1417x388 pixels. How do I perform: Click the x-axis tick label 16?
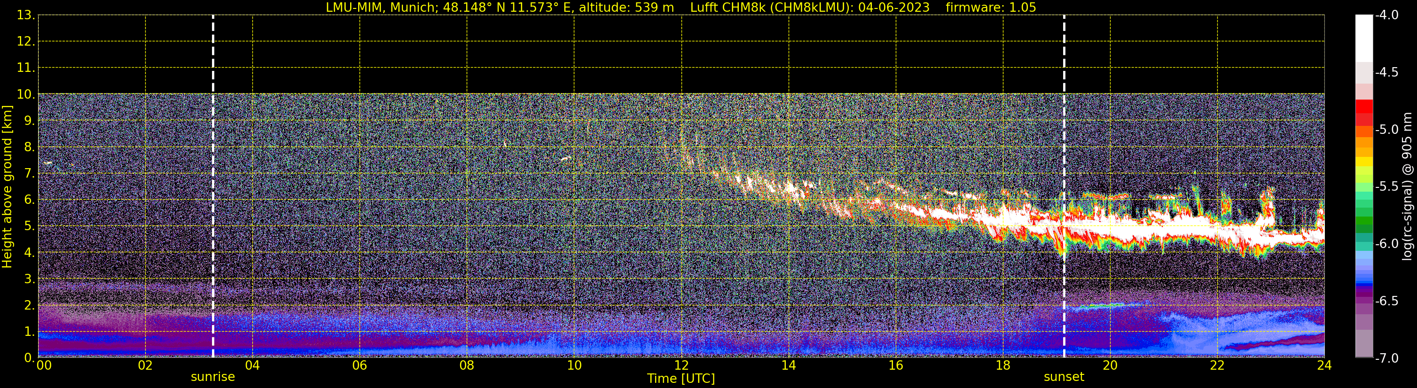tap(896, 366)
